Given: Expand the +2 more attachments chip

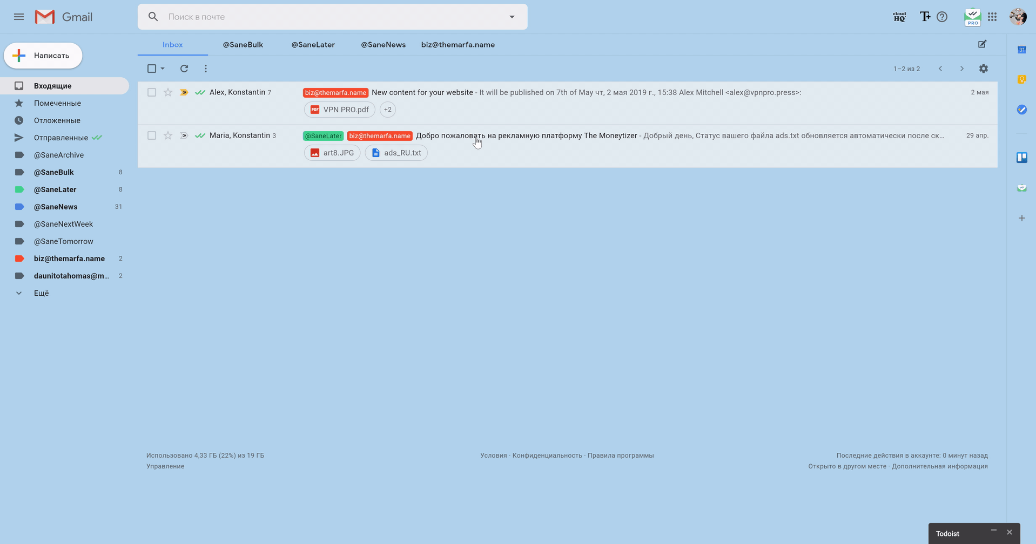Looking at the screenshot, I should coord(388,110).
